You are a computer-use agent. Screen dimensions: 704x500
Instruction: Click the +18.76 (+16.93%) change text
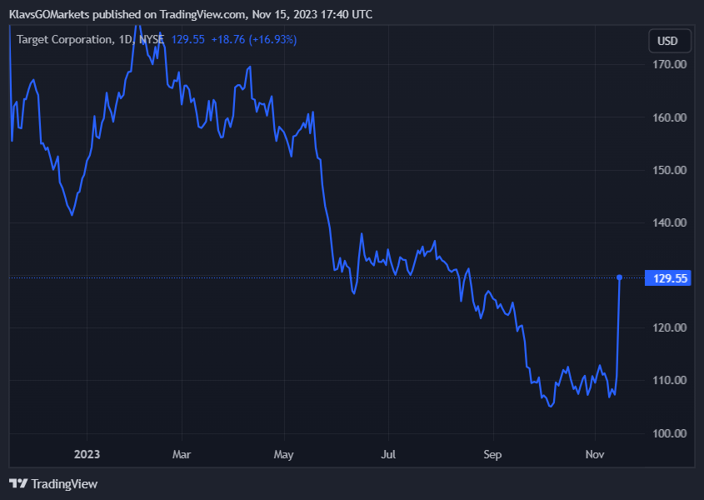click(x=253, y=39)
